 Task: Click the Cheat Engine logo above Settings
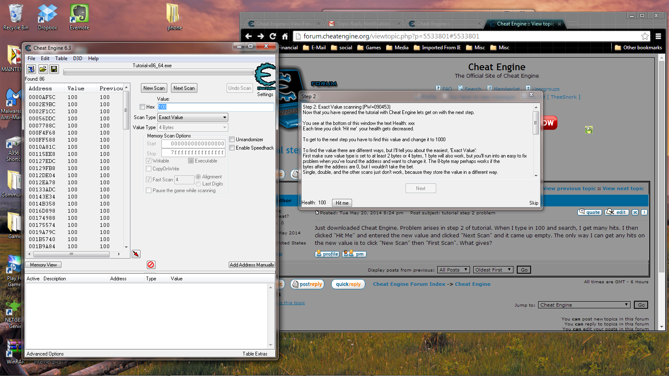coord(266,76)
